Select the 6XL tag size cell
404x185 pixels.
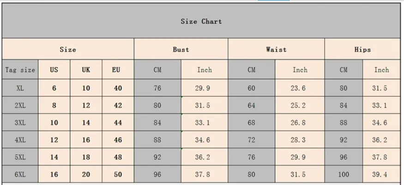click(20, 174)
